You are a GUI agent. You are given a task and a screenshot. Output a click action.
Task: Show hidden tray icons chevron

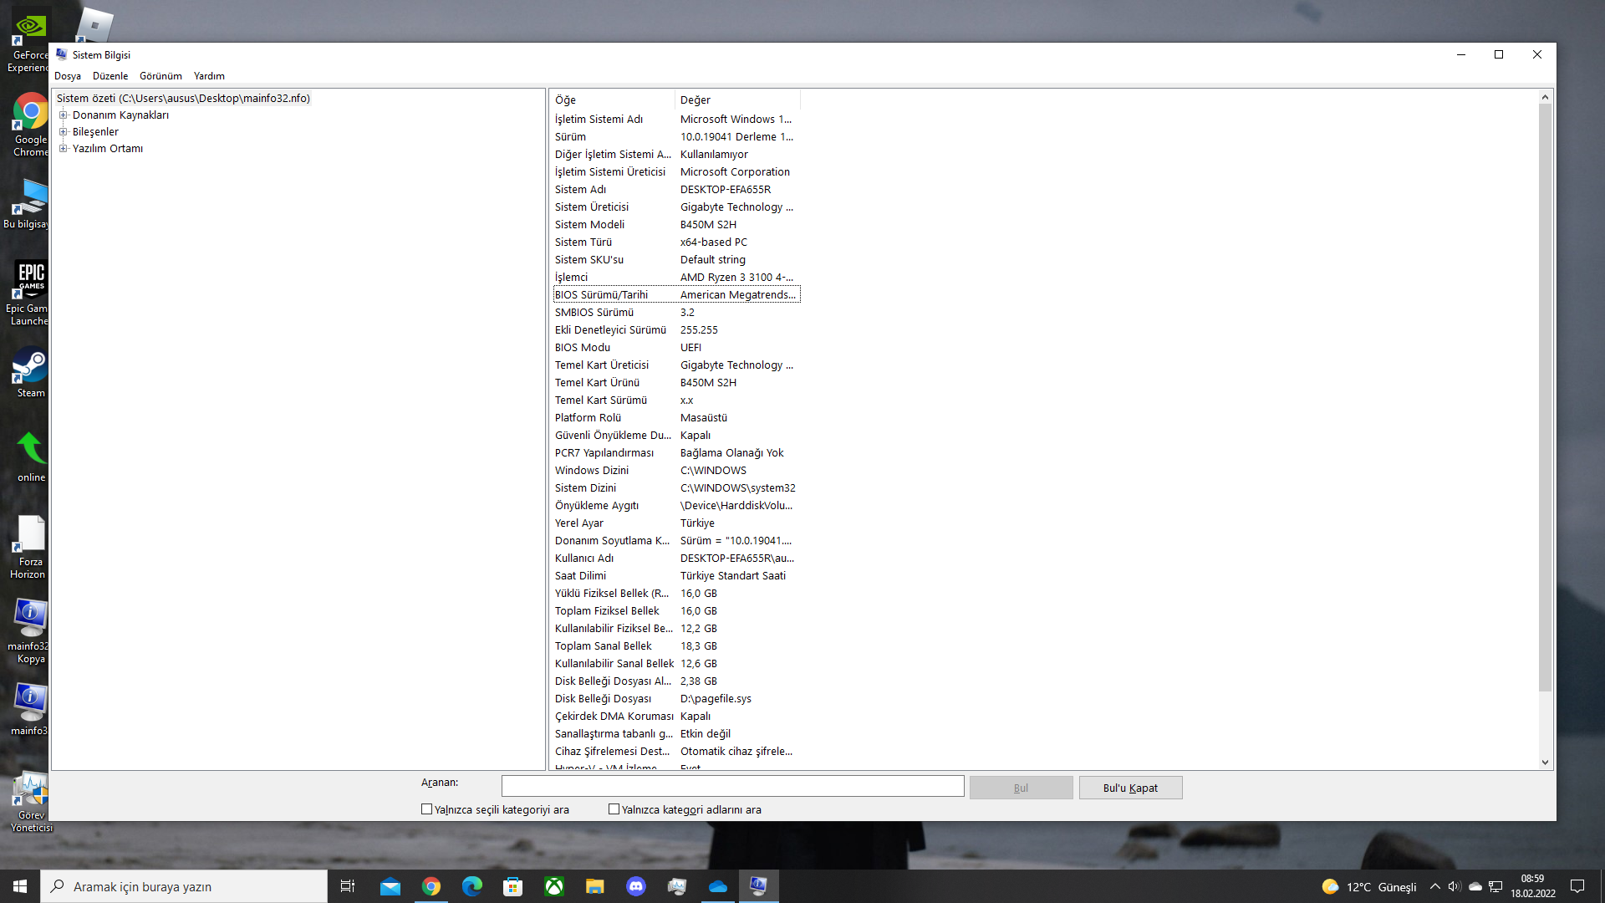point(1435,886)
